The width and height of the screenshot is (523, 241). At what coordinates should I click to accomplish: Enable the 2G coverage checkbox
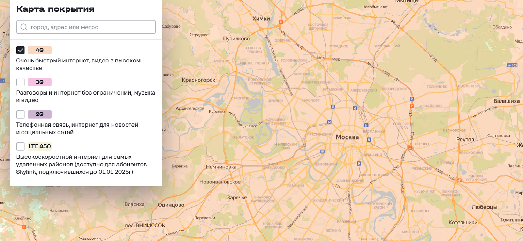(x=21, y=114)
